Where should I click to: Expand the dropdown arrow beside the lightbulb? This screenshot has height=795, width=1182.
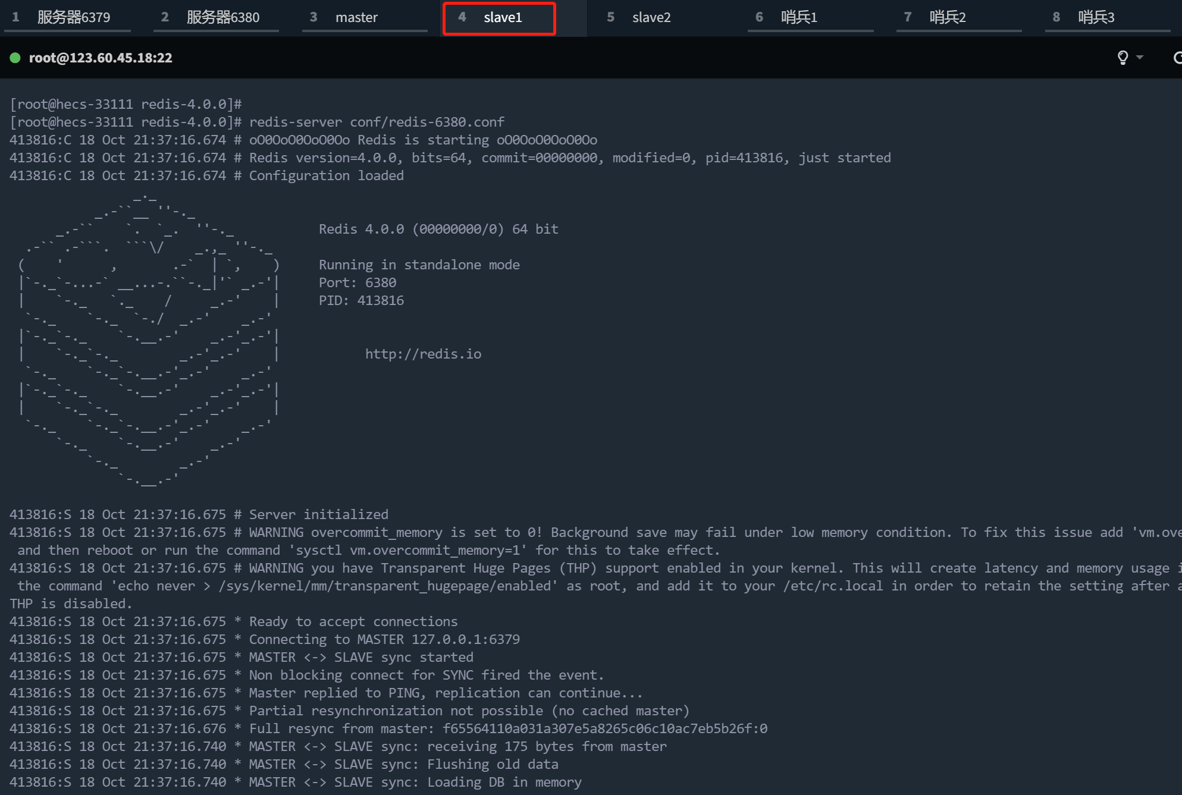[1140, 58]
